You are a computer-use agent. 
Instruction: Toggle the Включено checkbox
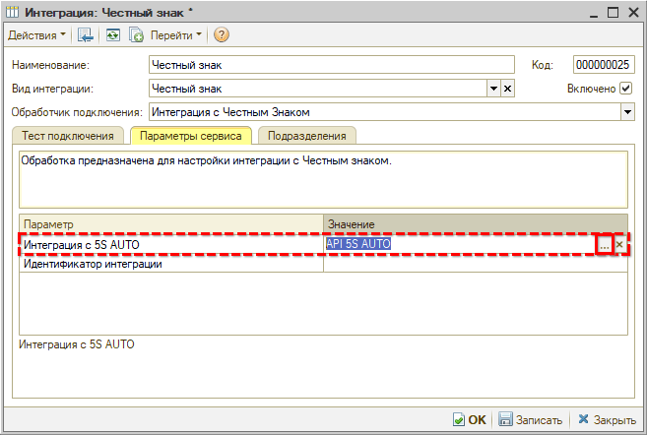pos(626,89)
